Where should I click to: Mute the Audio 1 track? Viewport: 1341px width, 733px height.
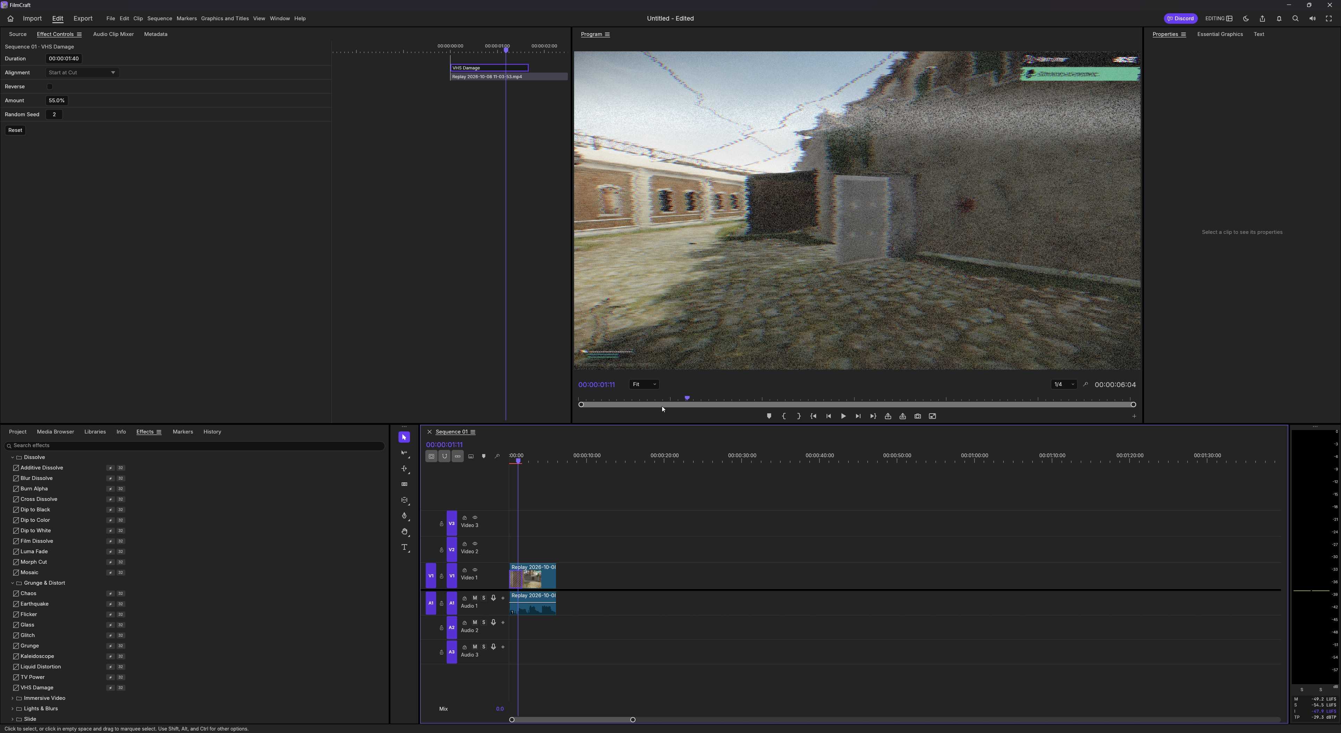pyautogui.click(x=474, y=598)
